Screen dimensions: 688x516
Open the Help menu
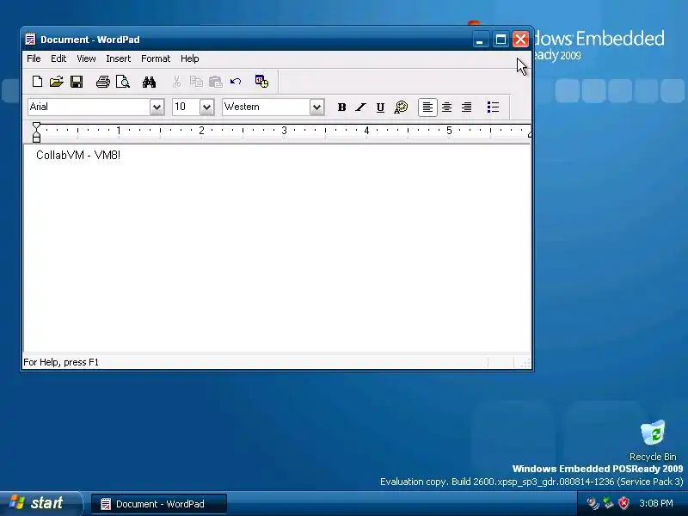[189, 58]
